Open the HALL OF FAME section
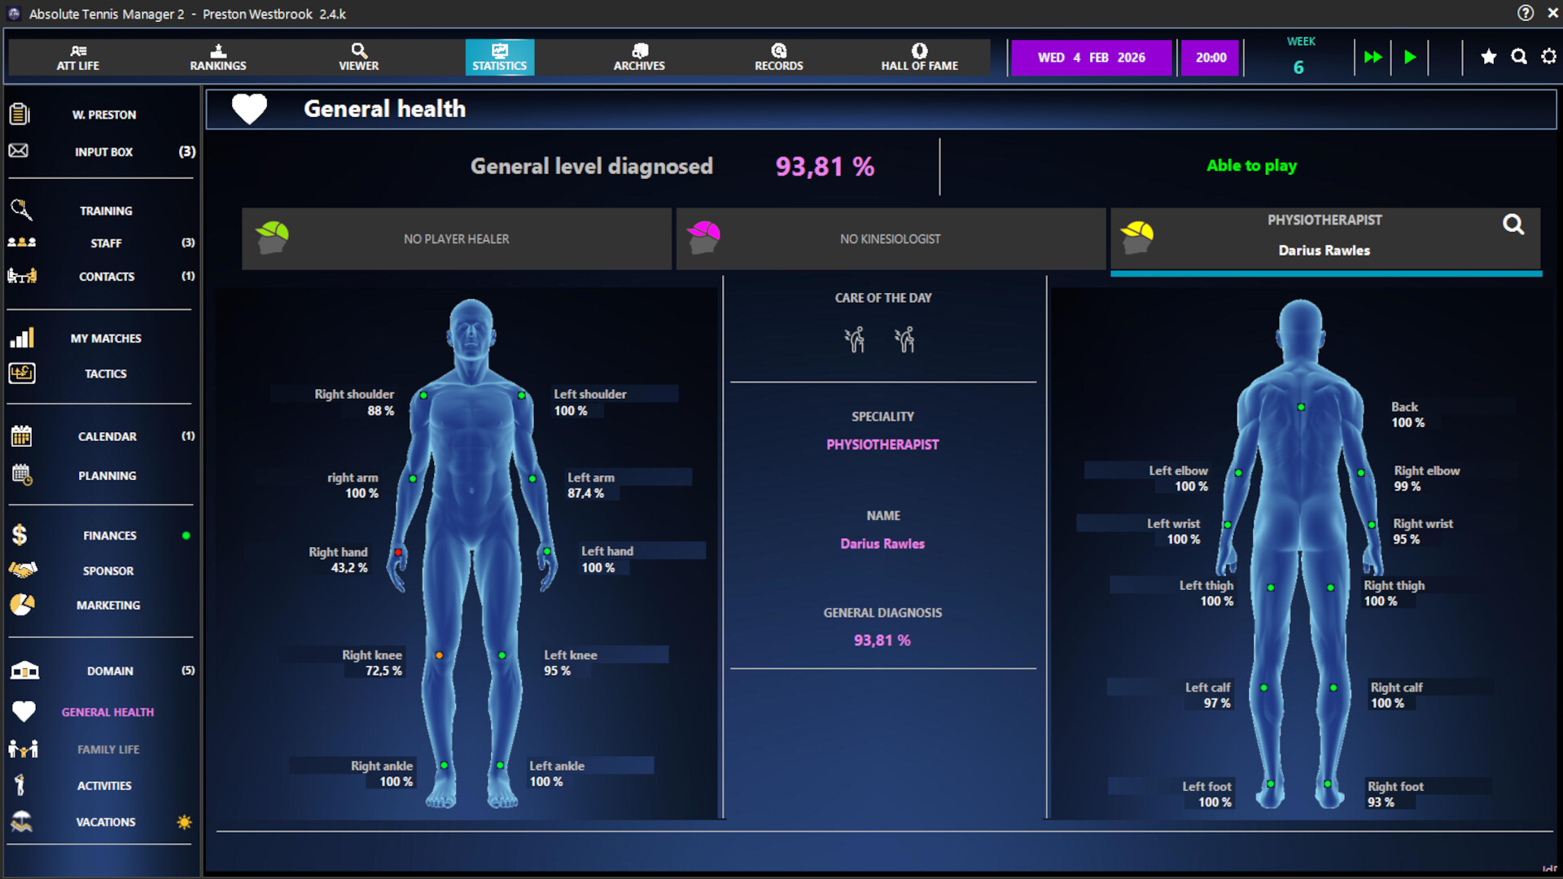Image resolution: width=1563 pixels, height=879 pixels. point(918,57)
